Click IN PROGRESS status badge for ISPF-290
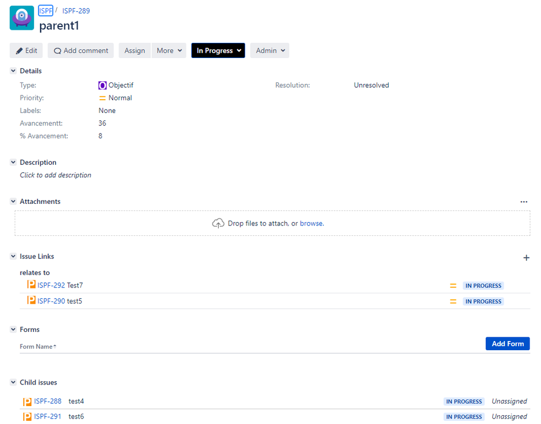Image resolution: width=541 pixels, height=424 pixels. click(x=483, y=301)
